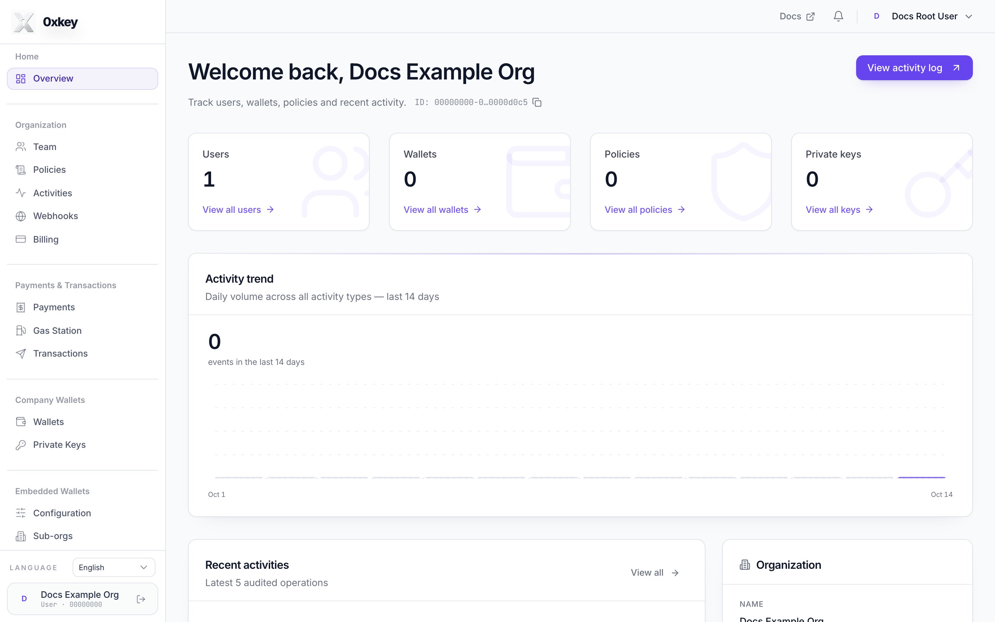The height and width of the screenshot is (622, 995).
Task: Click the Sub-orgs building icon
Action: pos(21,536)
